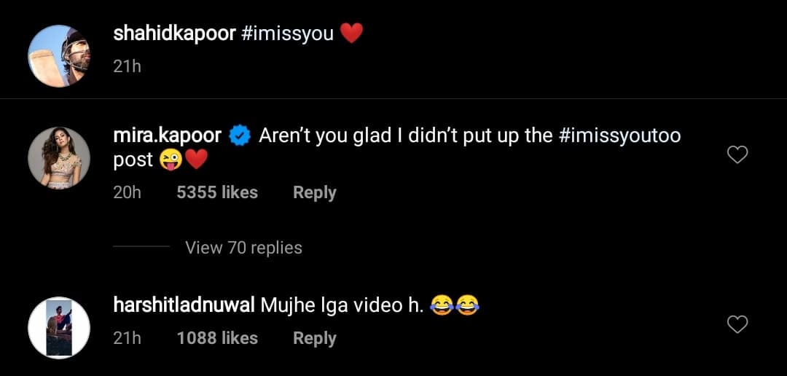Open shahidkapoor's profile picture
The width and height of the screenshot is (787, 376).
pos(59,56)
